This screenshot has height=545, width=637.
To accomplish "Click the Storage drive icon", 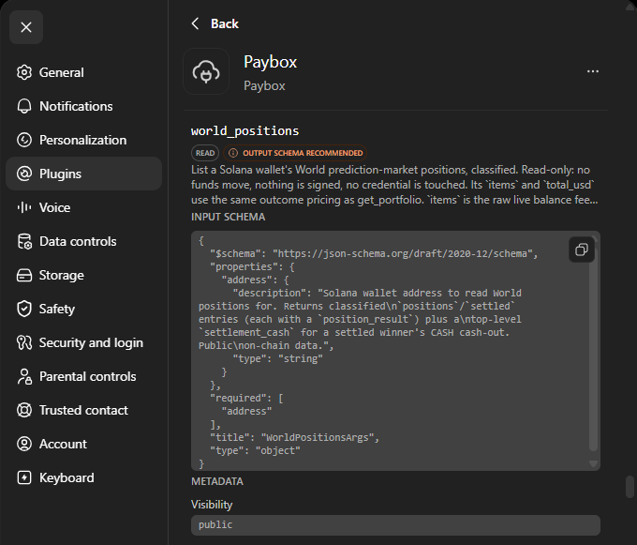I will (x=24, y=275).
